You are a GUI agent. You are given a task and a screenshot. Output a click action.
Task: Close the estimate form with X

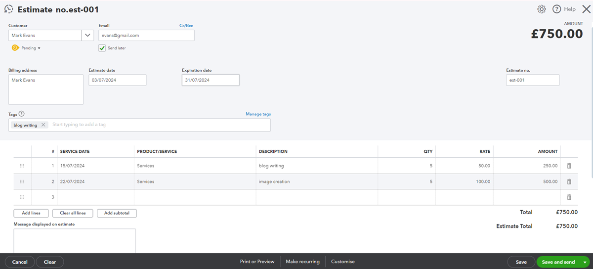point(586,9)
